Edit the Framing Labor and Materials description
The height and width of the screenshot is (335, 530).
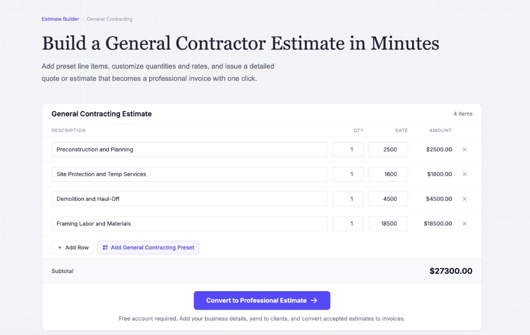tap(189, 224)
